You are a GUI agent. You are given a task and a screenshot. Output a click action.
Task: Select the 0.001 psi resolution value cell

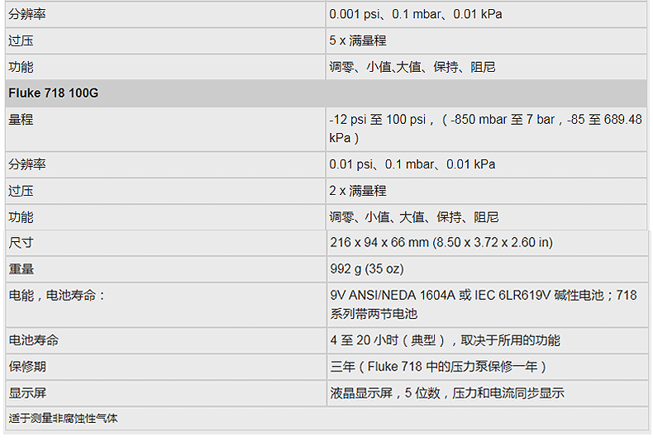[x=415, y=14]
